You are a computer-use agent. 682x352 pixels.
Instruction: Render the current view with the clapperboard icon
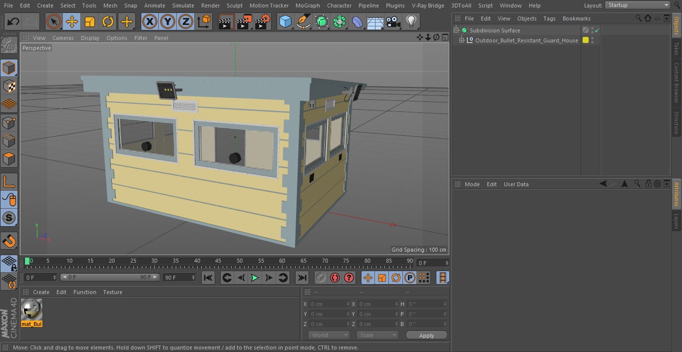pyautogui.click(x=226, y=21)
